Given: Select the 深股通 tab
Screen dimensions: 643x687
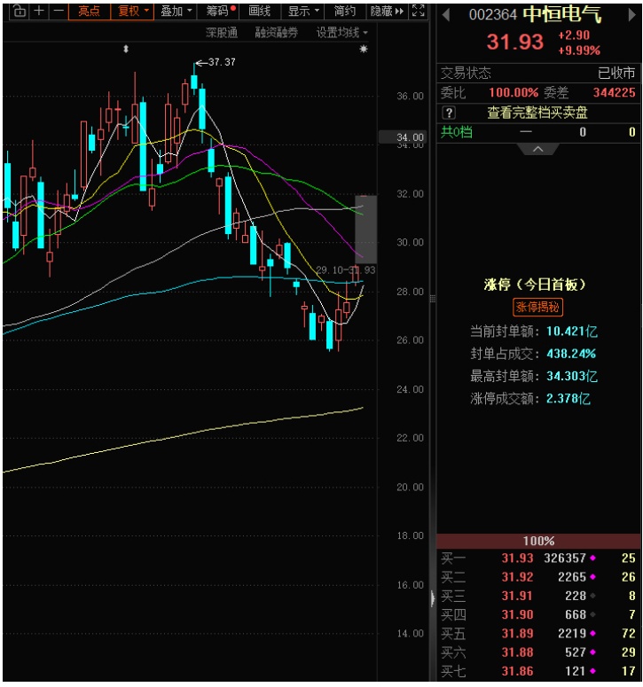Looking at the screenshot, I should click(x=221, y=32).
